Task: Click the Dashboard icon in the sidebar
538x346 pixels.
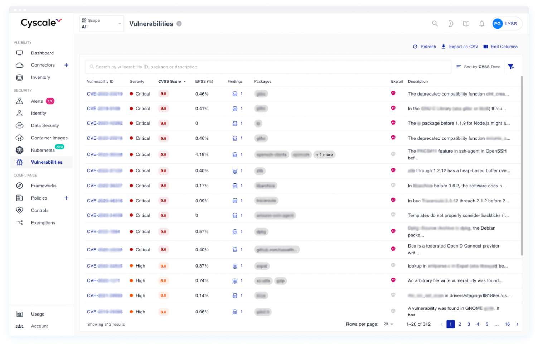Action: pos(19,53)
